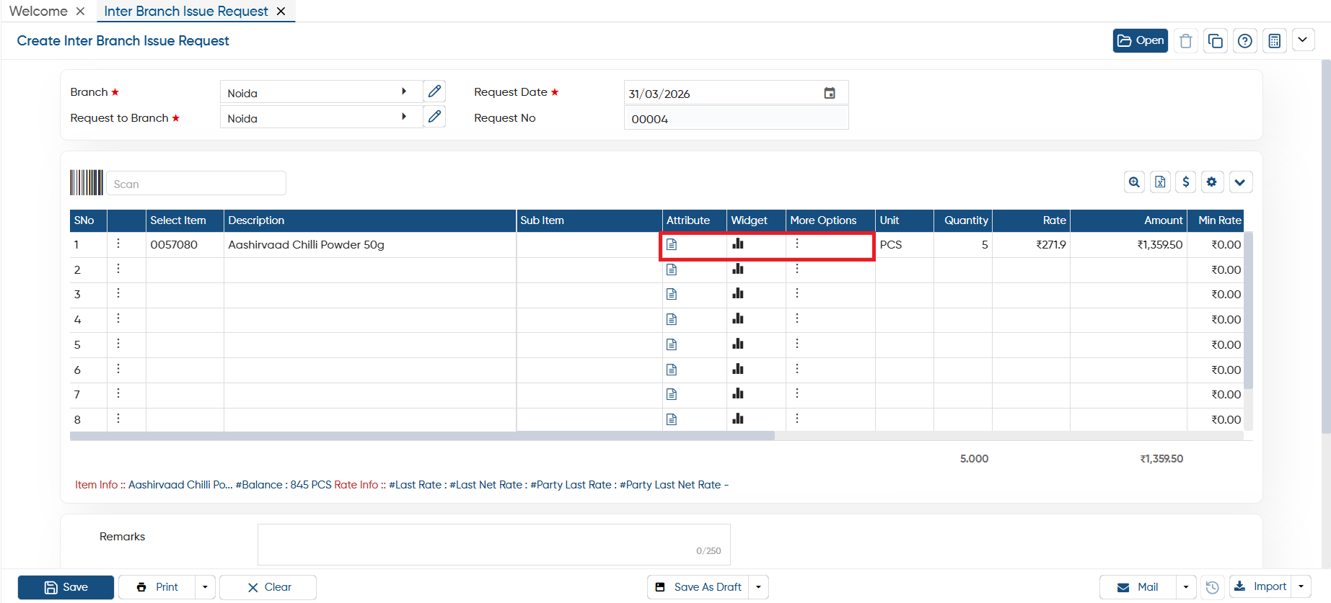Click the magnifier search icon above grid

[1134, 182]
